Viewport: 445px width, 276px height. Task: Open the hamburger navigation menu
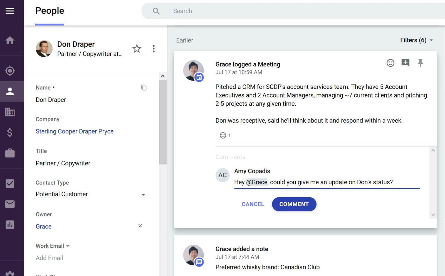click(10, 11)
